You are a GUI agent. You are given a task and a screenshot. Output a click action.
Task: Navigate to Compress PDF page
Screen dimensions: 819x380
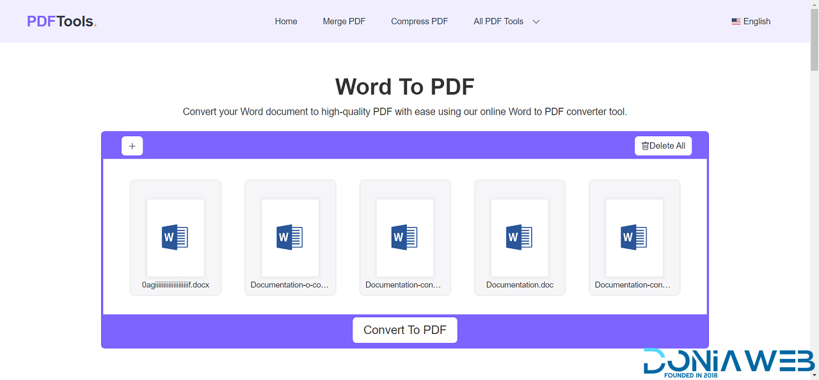click(x=419, y=21)
